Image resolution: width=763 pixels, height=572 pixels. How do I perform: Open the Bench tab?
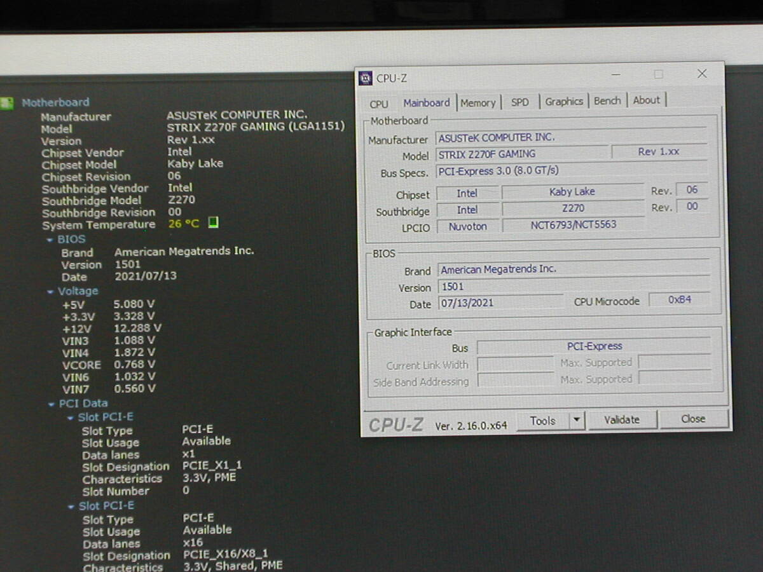pyautogui.click(x=607, y=100)
